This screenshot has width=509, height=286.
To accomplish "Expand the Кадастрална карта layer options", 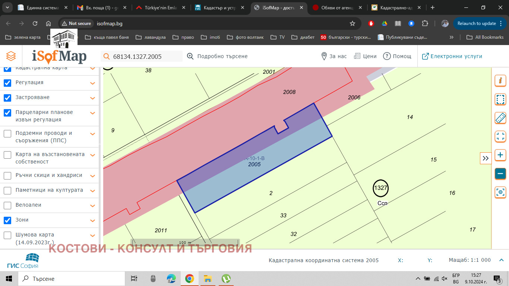I will 92,68.
